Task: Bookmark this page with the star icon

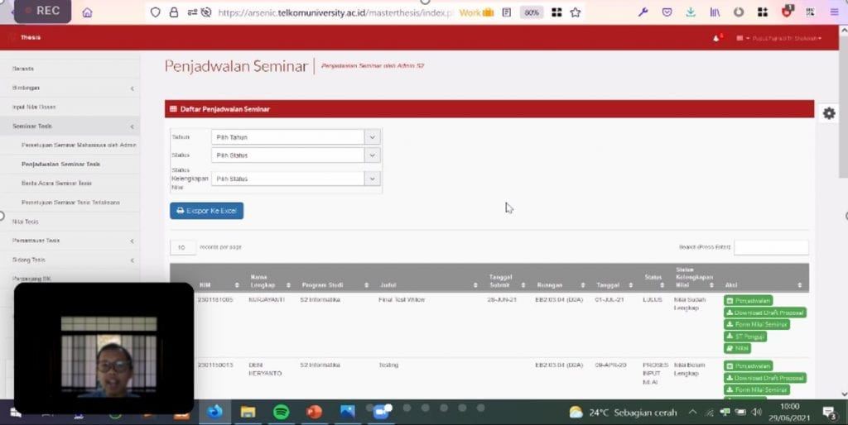Action: tap(576, 12)
